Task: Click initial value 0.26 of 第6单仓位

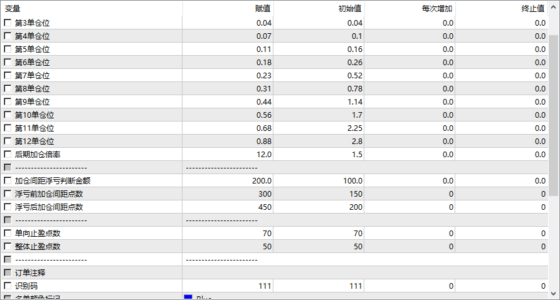Action: 355,63
